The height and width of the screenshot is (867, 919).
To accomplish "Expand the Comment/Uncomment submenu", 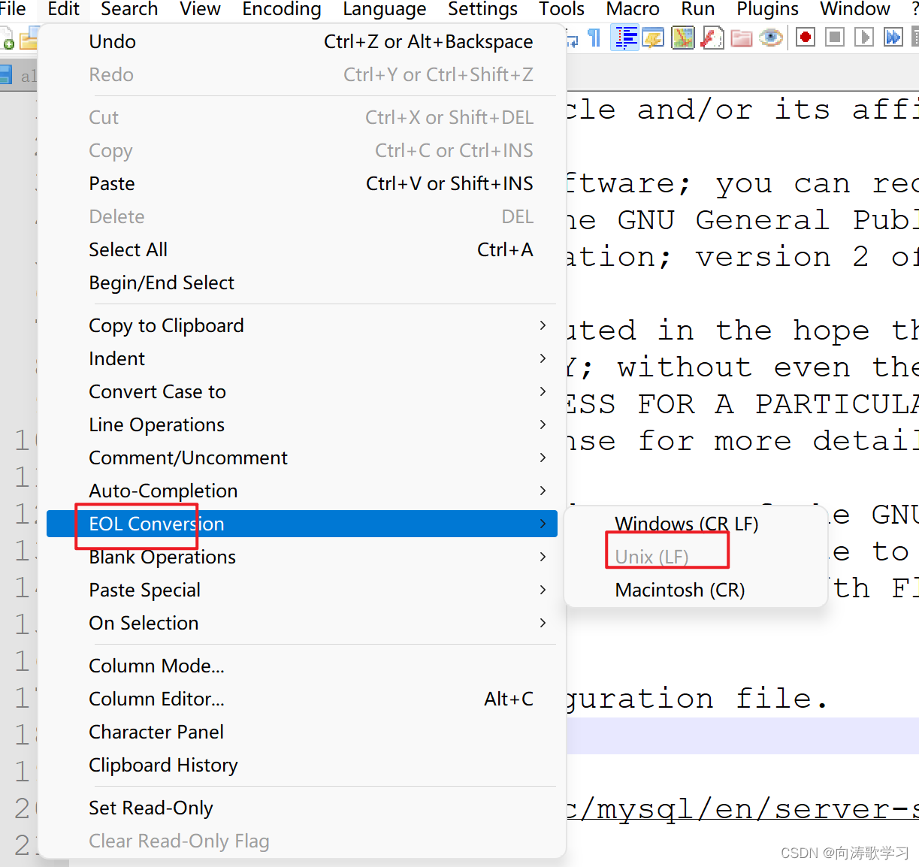I will click(302, 458).
